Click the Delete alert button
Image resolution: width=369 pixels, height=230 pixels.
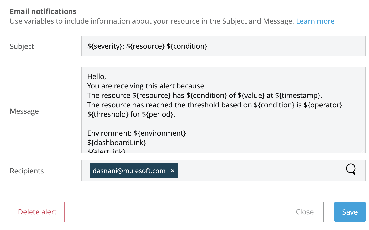(x=37, y=212)
